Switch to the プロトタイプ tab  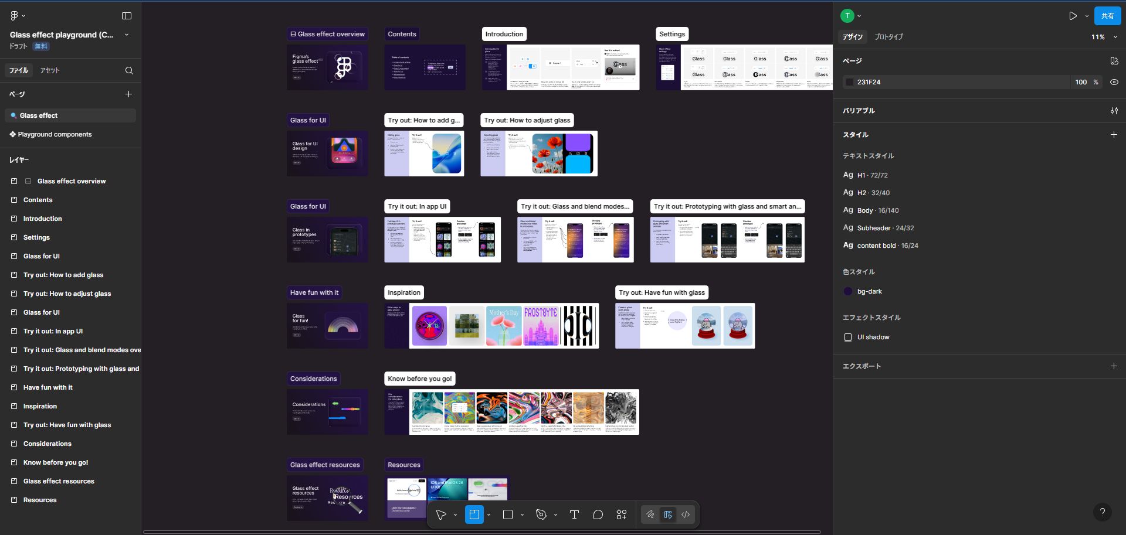(x=888, y=37)
